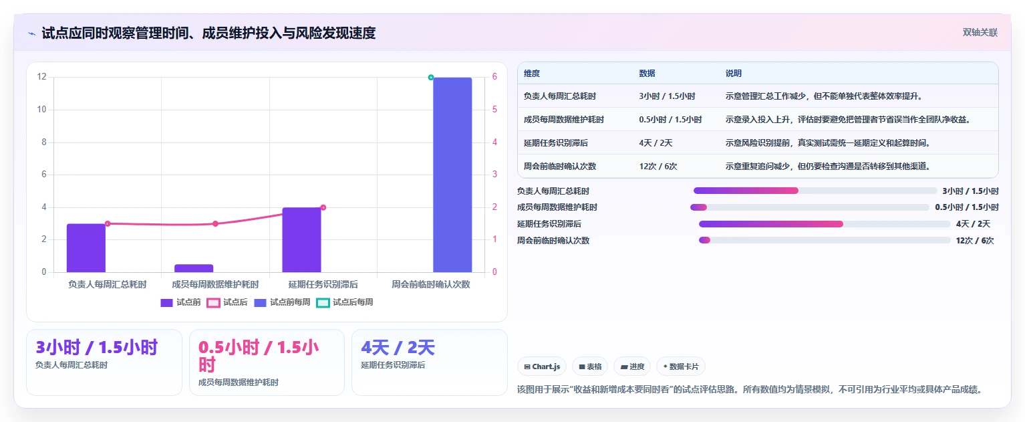Click the pink line point above 成员每周数据维护耗时
The width and height of the screenshot is (1025, 422).
215,223
